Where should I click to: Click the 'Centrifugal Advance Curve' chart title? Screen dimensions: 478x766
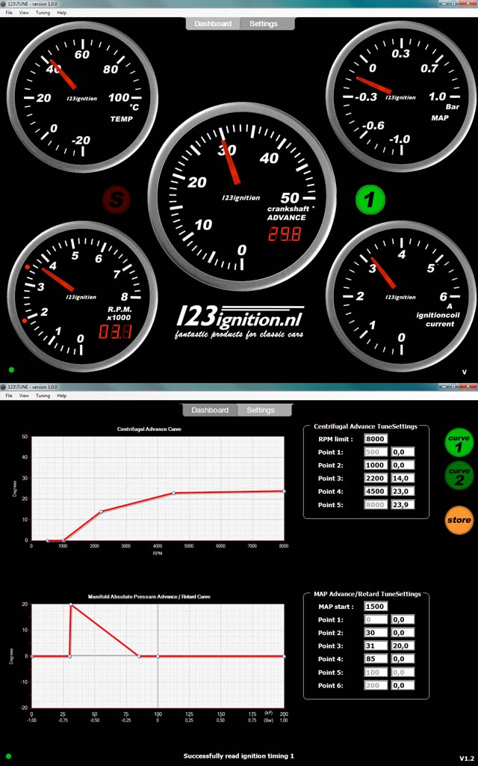(x=149, y=429)
